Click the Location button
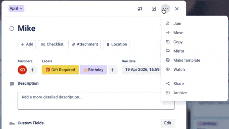 [x=117, y=44]
